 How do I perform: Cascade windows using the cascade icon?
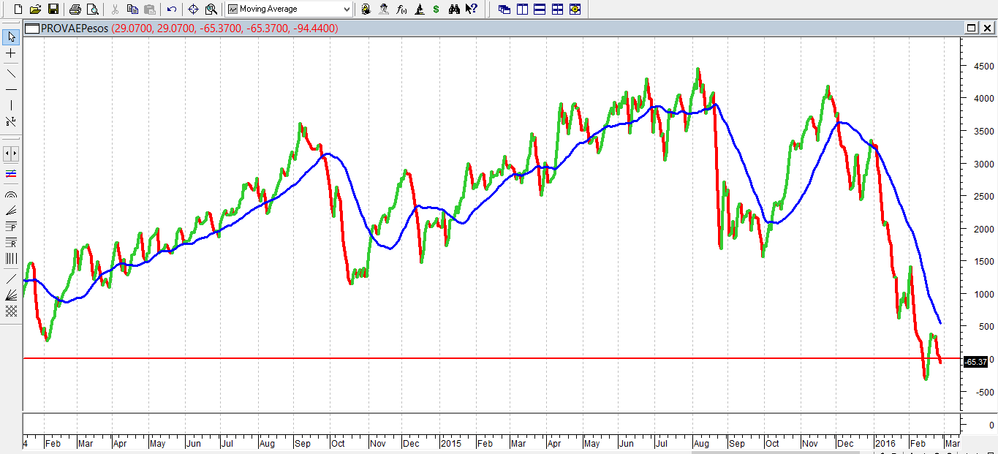[x=504, y=10]
